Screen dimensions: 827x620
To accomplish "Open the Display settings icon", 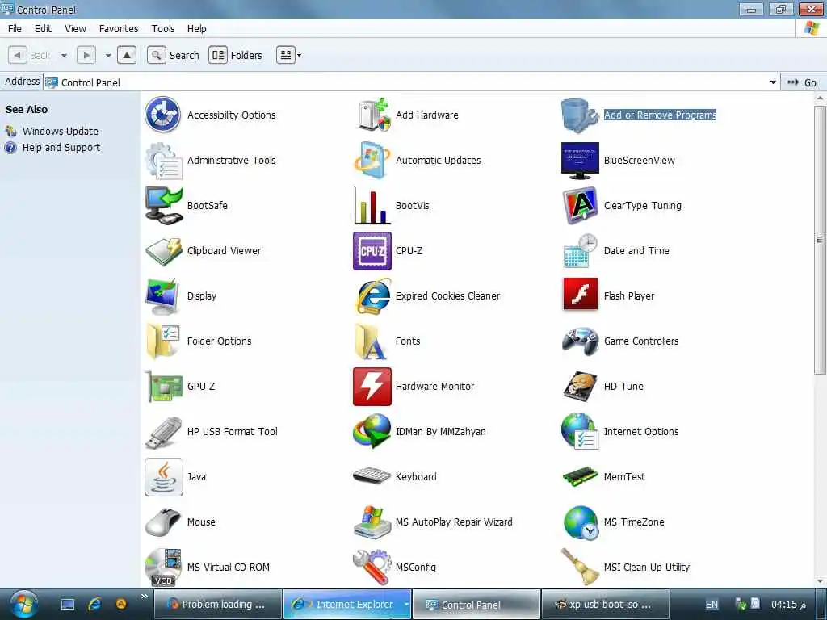I will point(162,296).
